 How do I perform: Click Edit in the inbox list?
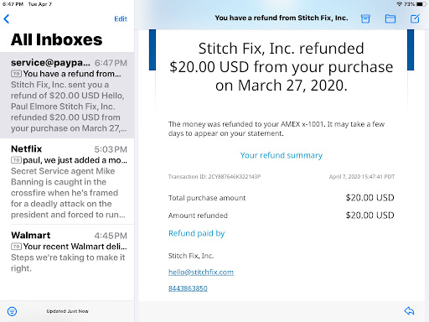[x=121, y=18]
